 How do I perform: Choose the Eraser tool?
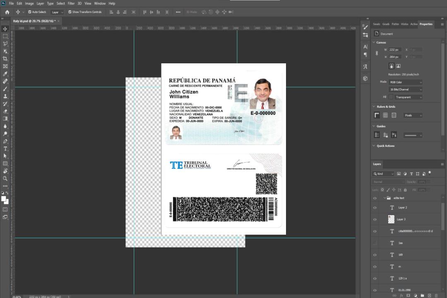[x=5, y=111]
